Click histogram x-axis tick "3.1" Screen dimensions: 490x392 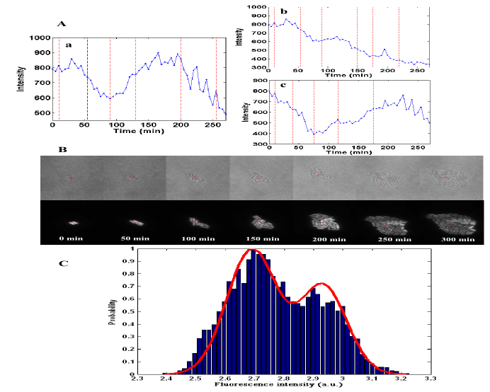(x=372, y=379)
